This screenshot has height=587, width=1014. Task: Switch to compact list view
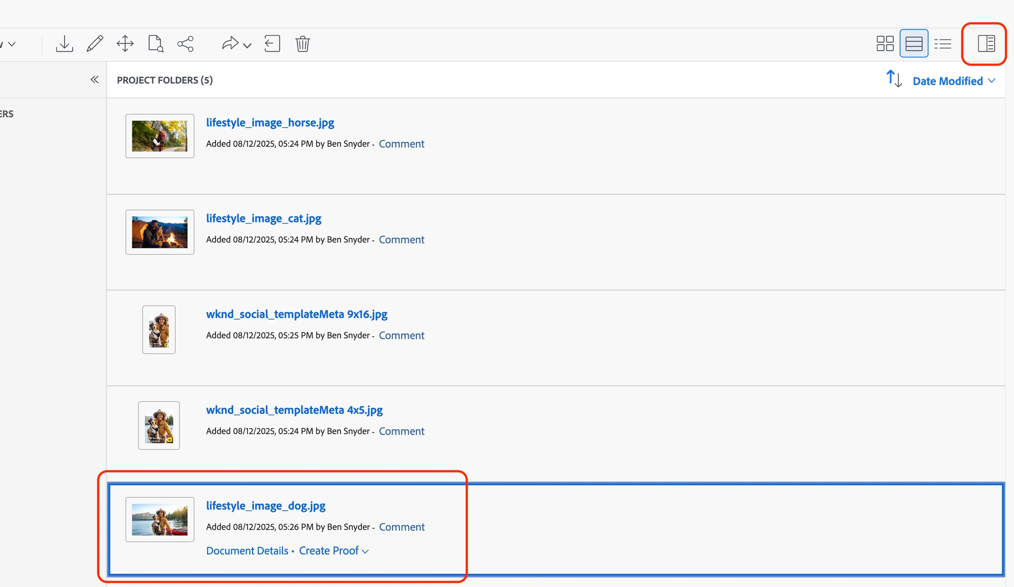click(943, 43)
